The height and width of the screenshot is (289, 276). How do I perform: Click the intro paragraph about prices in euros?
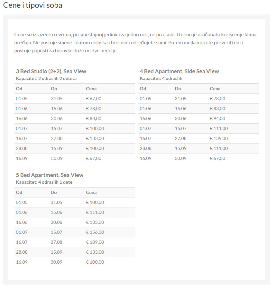click(135, 43)
